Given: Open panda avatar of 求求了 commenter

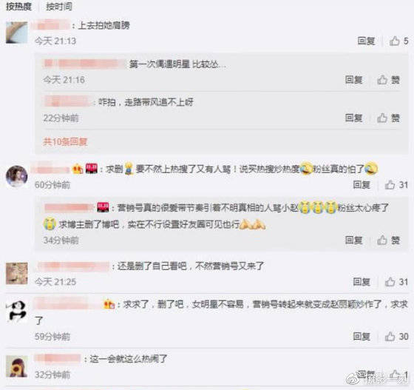Looking at the screenshot, I should pos(16,312).
